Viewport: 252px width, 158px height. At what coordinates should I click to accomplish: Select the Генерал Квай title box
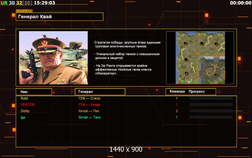pyautogui.click(x=60, y=17)
